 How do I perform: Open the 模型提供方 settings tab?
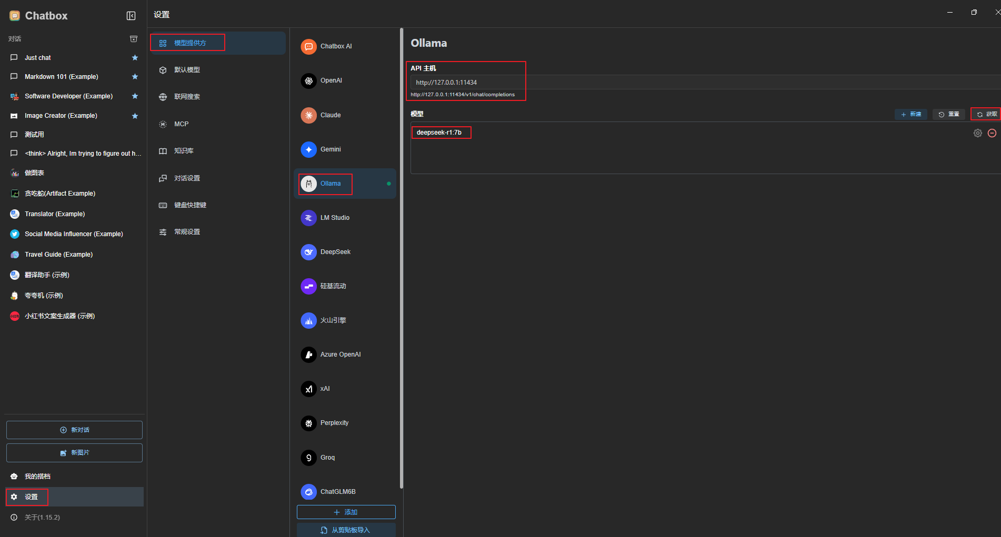(x=218, y=43)
